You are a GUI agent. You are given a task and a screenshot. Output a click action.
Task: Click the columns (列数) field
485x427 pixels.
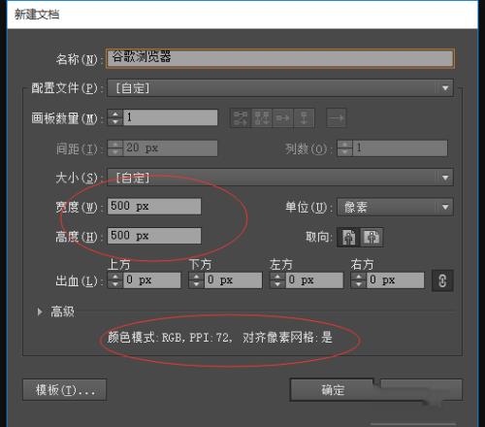tap(400, 148)
